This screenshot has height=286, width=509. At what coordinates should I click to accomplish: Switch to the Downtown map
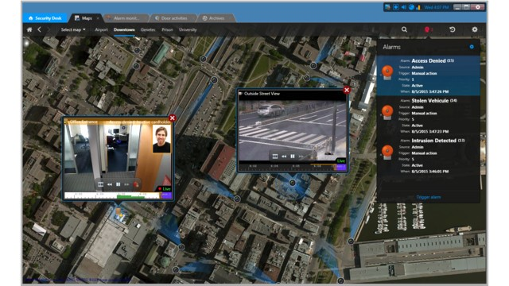point(124,29)
